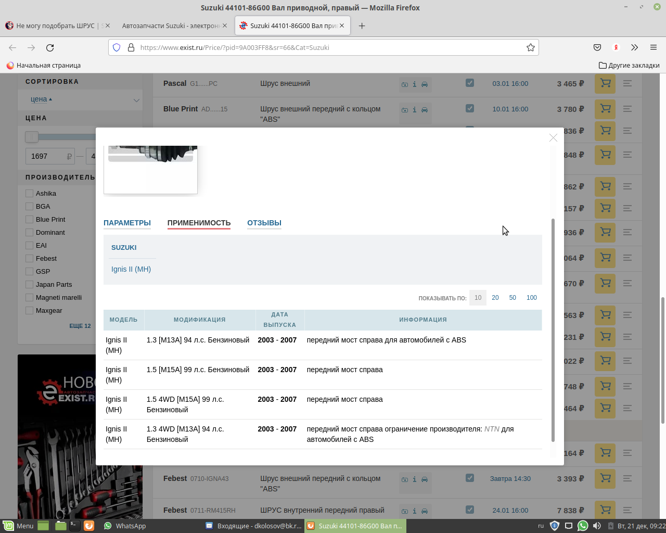Image resolution: width=666 pixels, height=533 pixels.
Task: Open the 'Другие закладки' bookmarks folder
Action: tap(629, 66)
